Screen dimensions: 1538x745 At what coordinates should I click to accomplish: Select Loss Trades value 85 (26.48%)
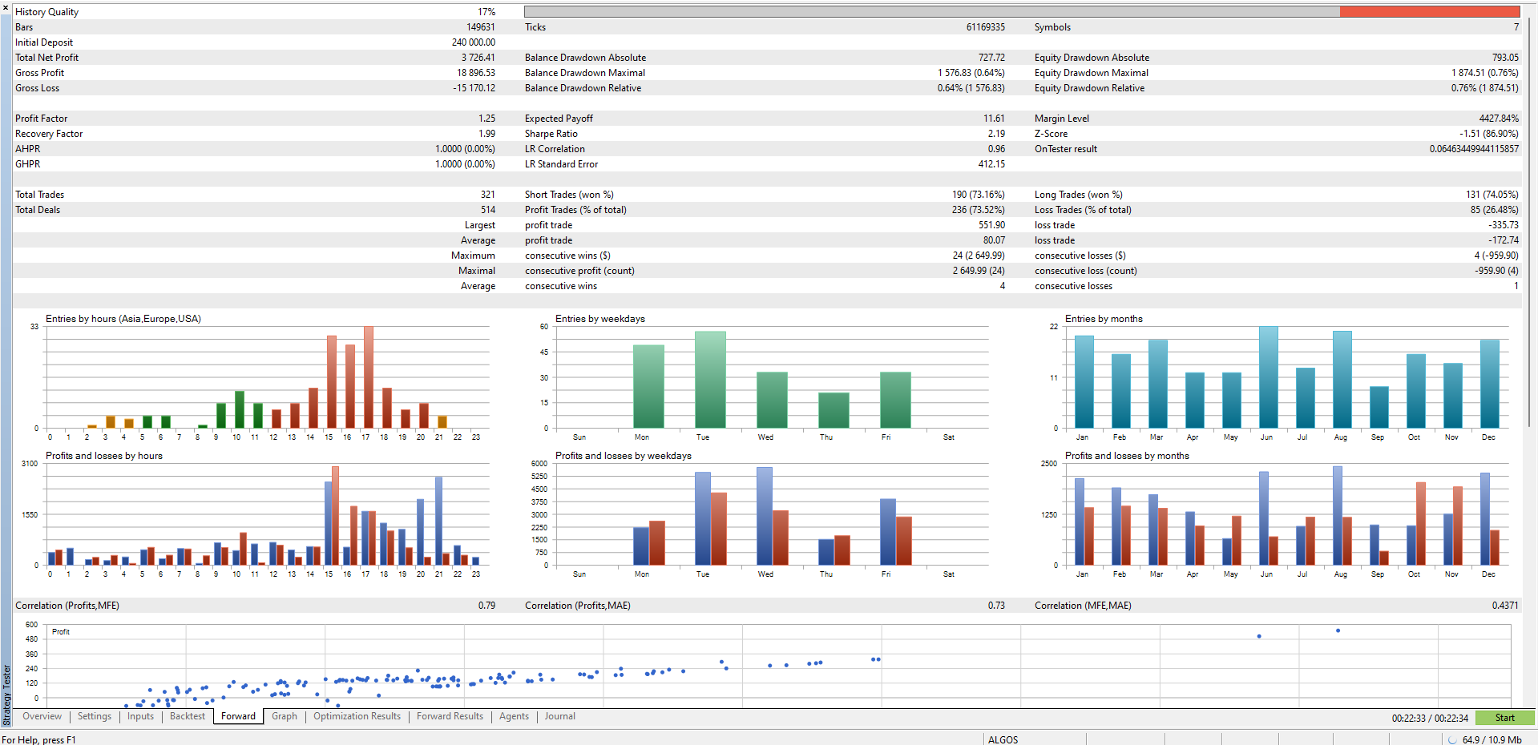tap(1495, 210)
